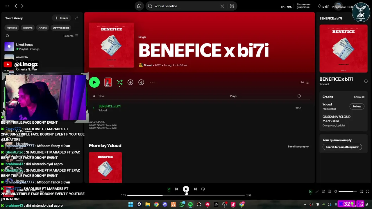
Task: Go forward with the right arrow
Action: click(22, 6)
